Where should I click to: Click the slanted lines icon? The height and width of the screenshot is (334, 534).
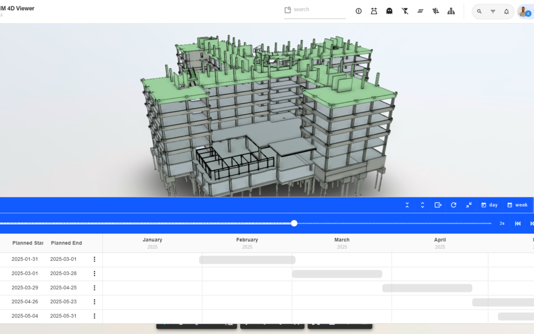point(420,11)
